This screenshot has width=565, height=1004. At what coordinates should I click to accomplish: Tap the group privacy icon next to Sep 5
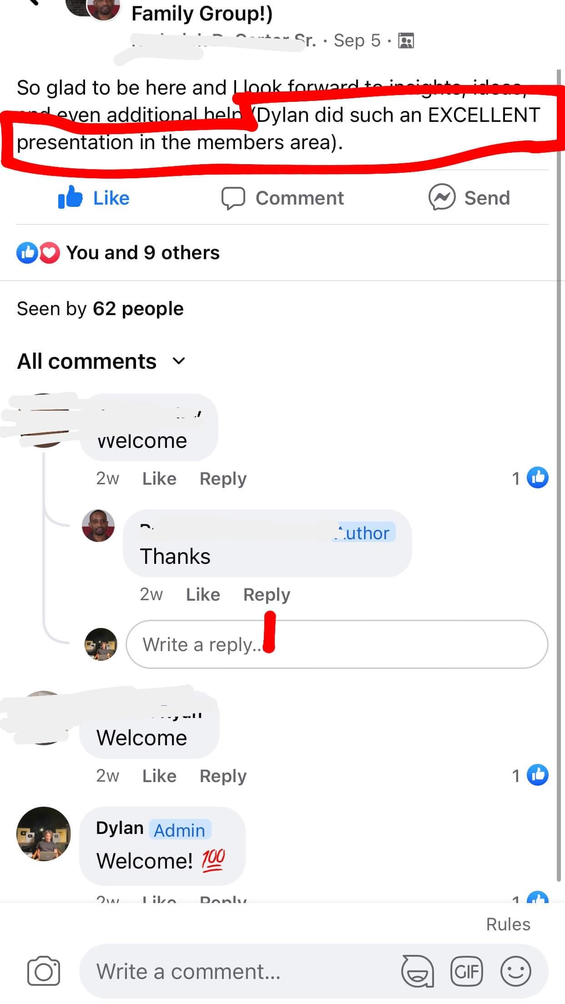pos(406,41)
